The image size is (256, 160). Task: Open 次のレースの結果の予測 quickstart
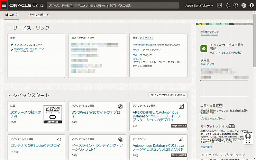[26, 114]
